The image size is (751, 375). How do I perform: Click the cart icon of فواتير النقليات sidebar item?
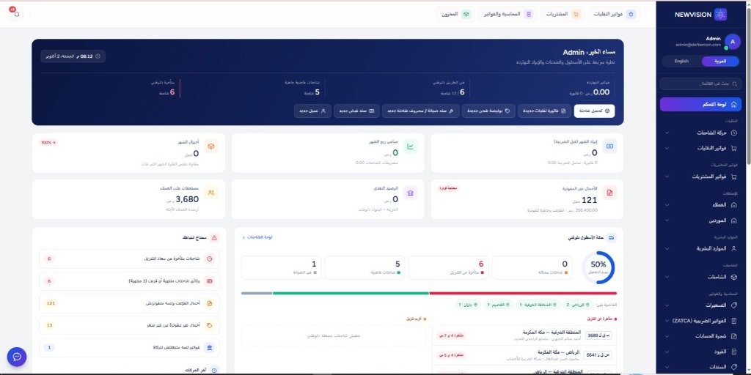[x=734, y=148]
